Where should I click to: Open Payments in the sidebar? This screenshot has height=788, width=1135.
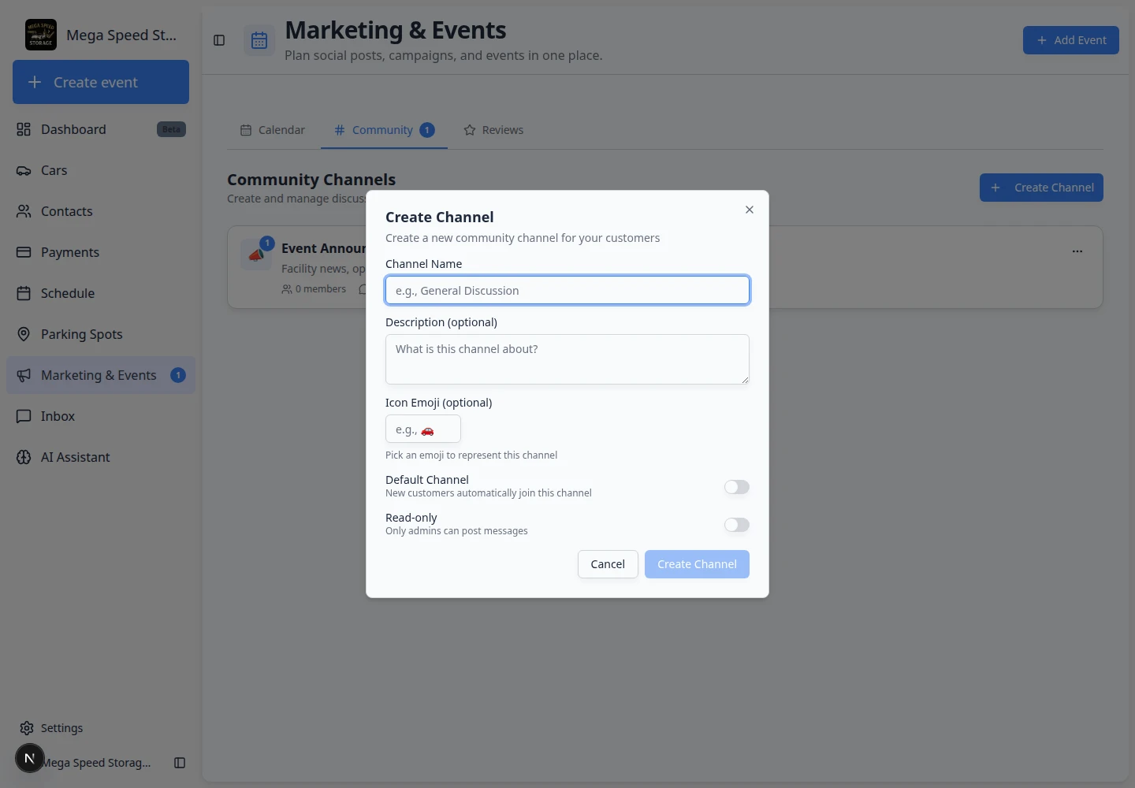101,252
